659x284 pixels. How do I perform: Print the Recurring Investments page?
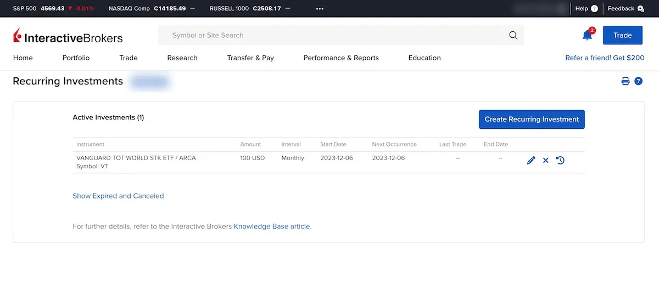[625, 81]
